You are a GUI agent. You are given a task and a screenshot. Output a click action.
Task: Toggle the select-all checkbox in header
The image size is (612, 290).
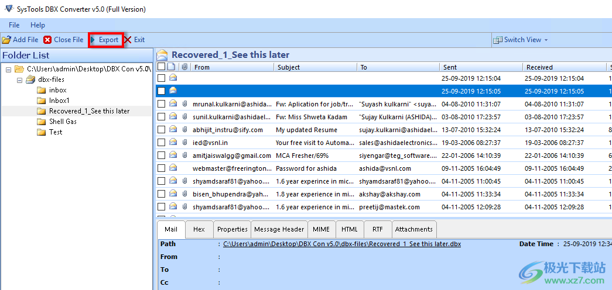click(161, 67)
